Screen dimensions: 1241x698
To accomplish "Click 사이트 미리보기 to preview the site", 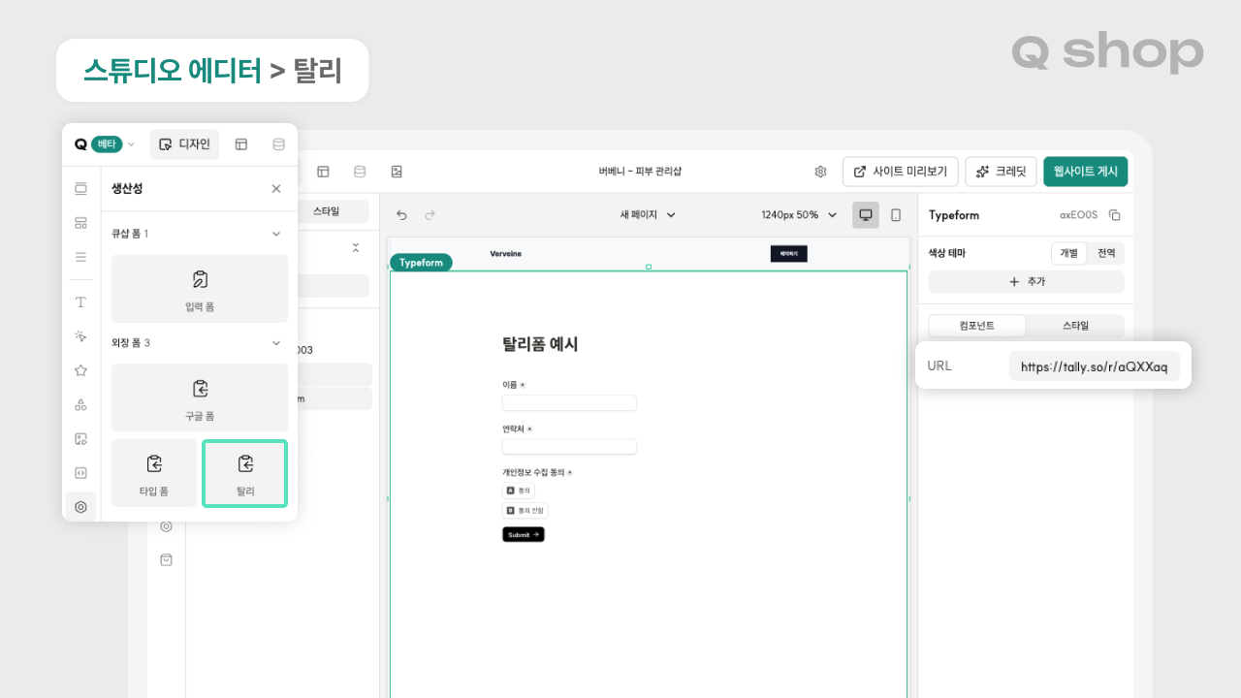I will point(901,172).
